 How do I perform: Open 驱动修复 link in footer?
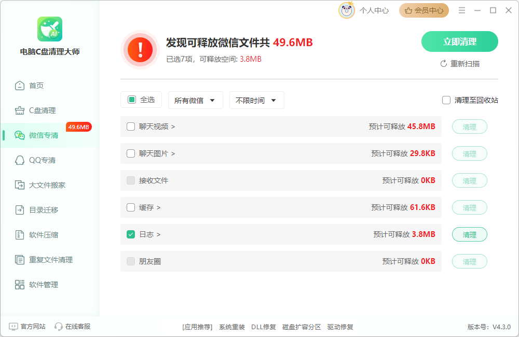340,327
